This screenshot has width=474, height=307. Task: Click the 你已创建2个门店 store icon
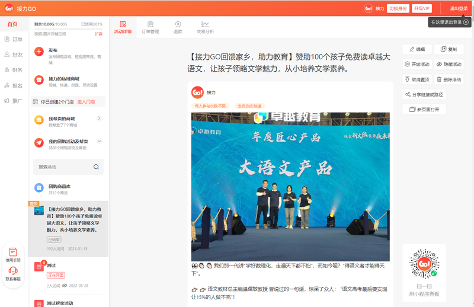tap(36, 102)
